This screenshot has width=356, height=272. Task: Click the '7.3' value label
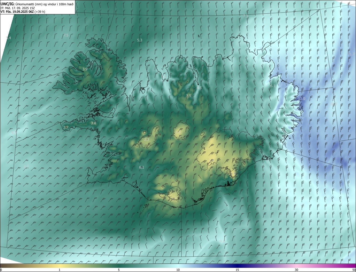pyautogui.click(x=246, y=16)
